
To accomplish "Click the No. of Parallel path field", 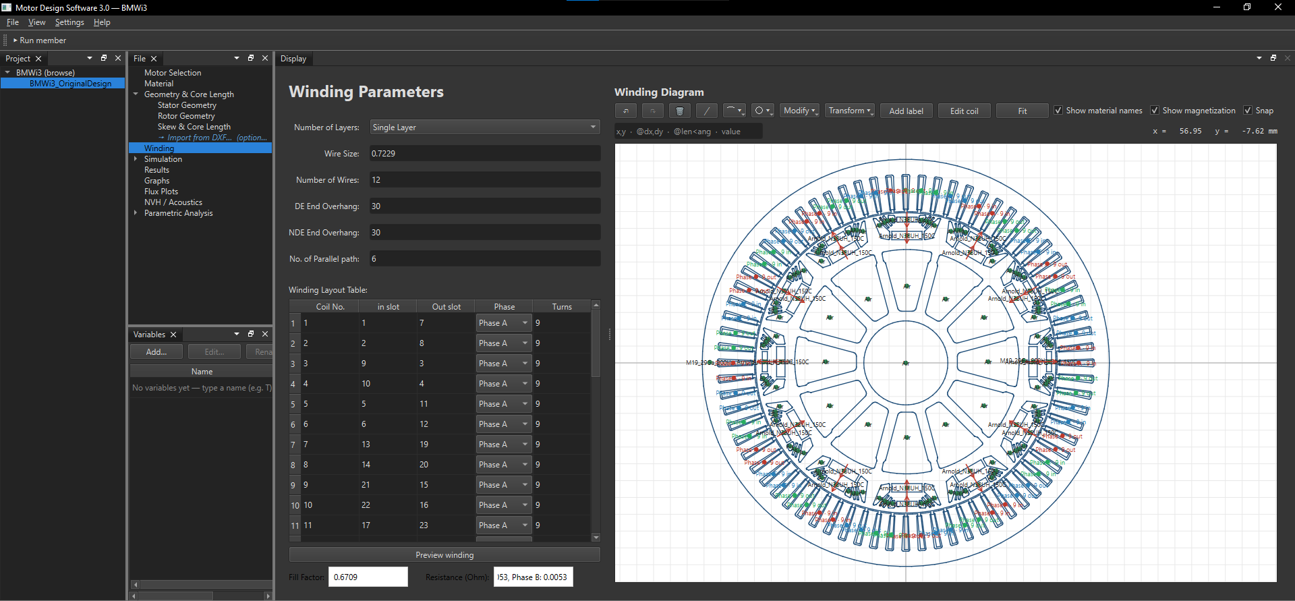I will (x=485, y=259).
